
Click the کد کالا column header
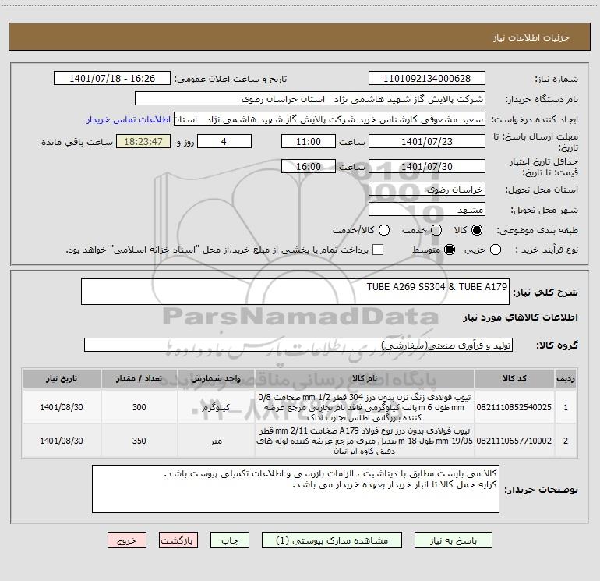tap(514, 378)
